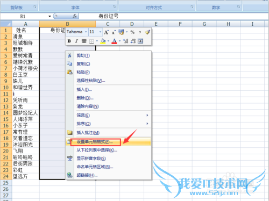Click accounting number format icon

point(121,32)
